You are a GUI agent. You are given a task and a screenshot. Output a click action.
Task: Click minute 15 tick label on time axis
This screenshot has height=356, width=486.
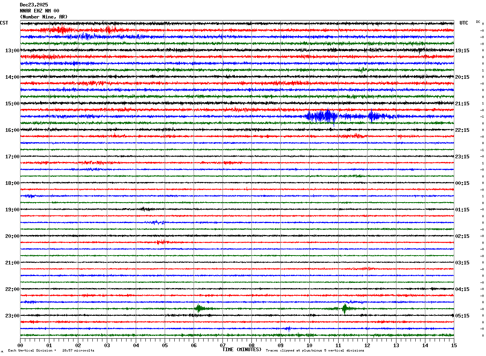[x=454, y=346]
